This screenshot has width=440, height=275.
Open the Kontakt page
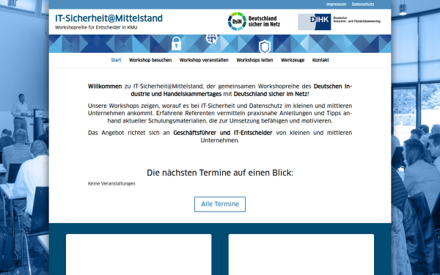point(320,60)
